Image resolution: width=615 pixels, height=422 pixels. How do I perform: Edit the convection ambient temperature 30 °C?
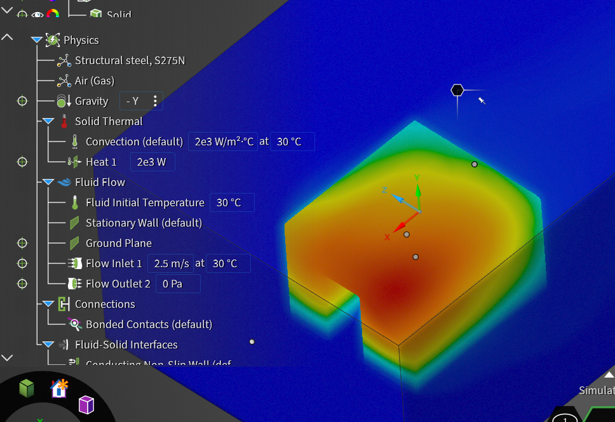pos(293,142)
